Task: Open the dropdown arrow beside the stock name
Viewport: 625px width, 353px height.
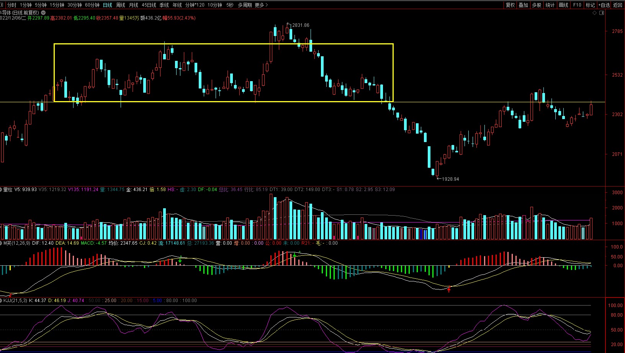Action: click(x=43, y=13)
